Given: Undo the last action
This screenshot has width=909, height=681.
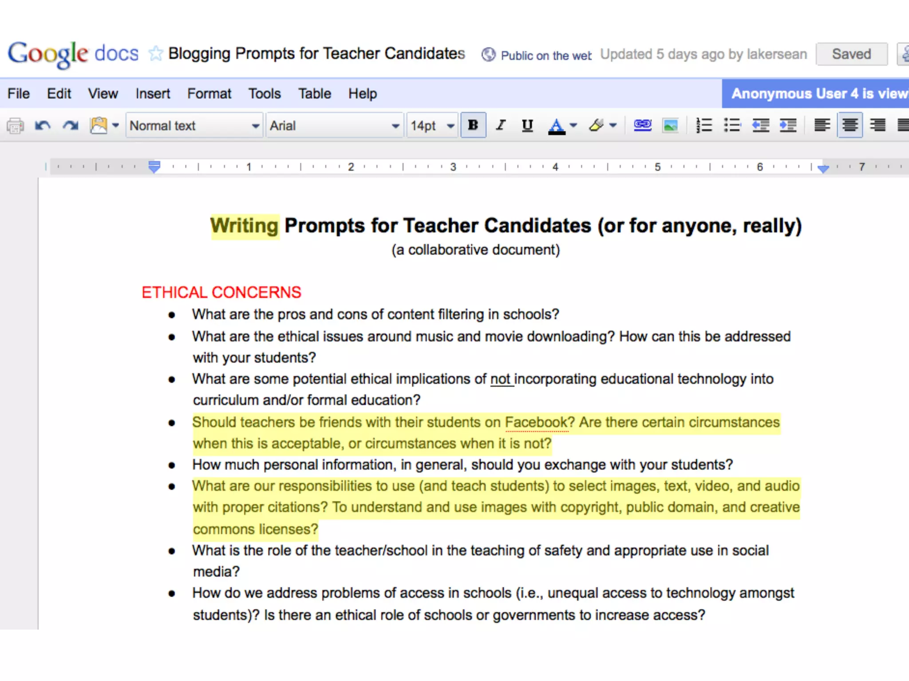Looking at the screenshot, I should [x=43, y=126].
